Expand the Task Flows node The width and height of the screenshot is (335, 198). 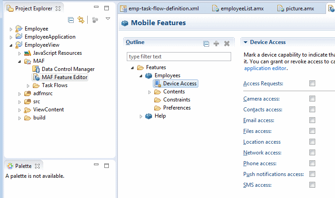click(x=28, y=86)
